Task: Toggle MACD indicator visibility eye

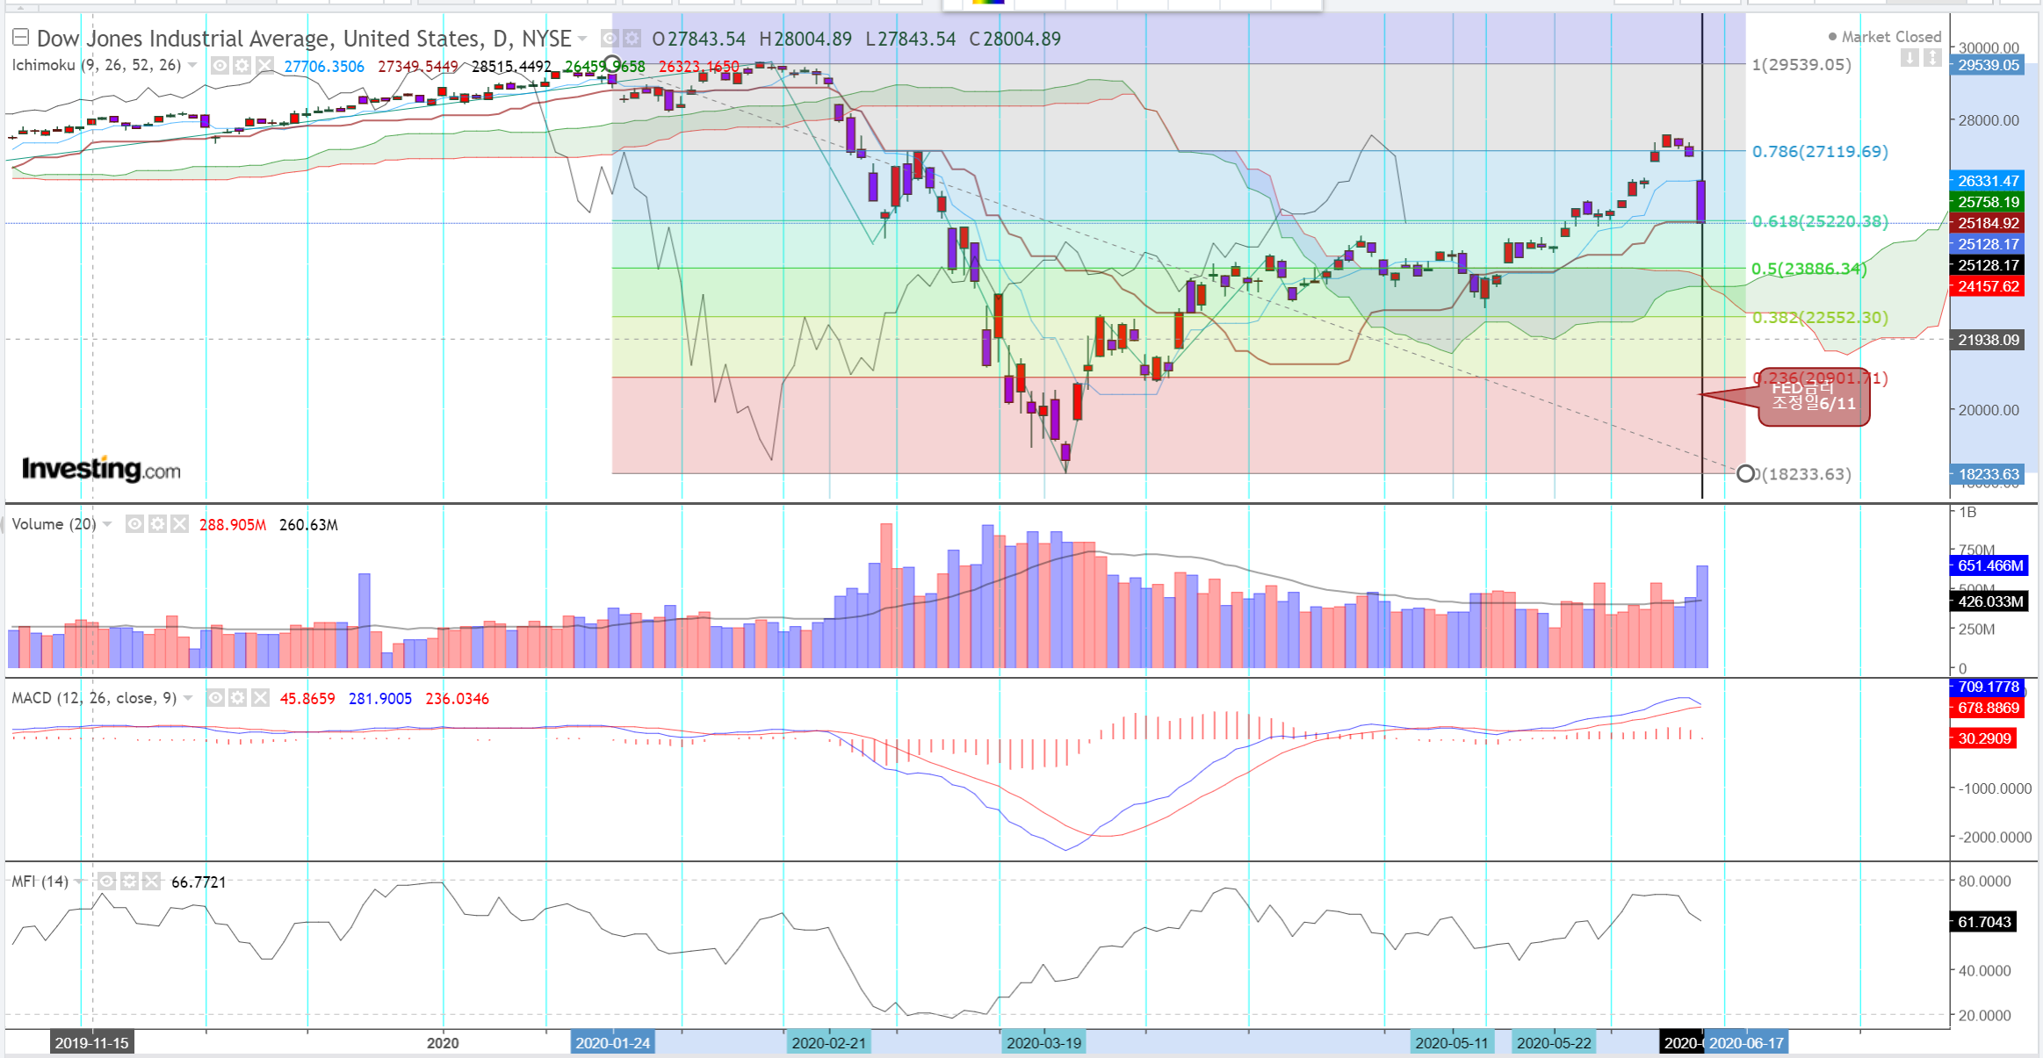Action: click(215, 698)
